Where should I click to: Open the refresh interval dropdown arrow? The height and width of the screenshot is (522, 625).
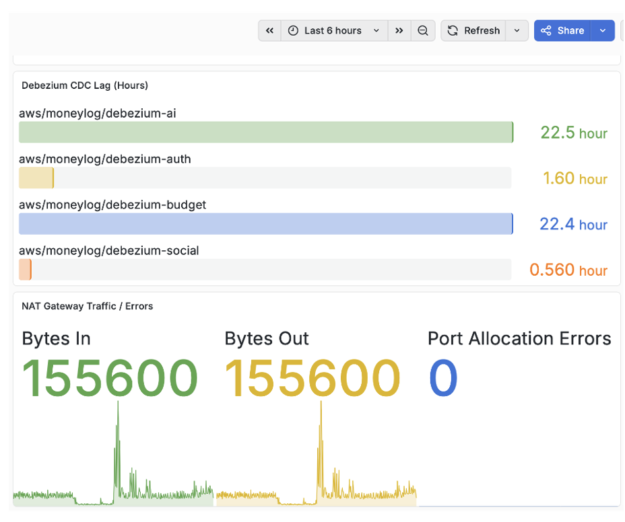[x=517, y=31]
